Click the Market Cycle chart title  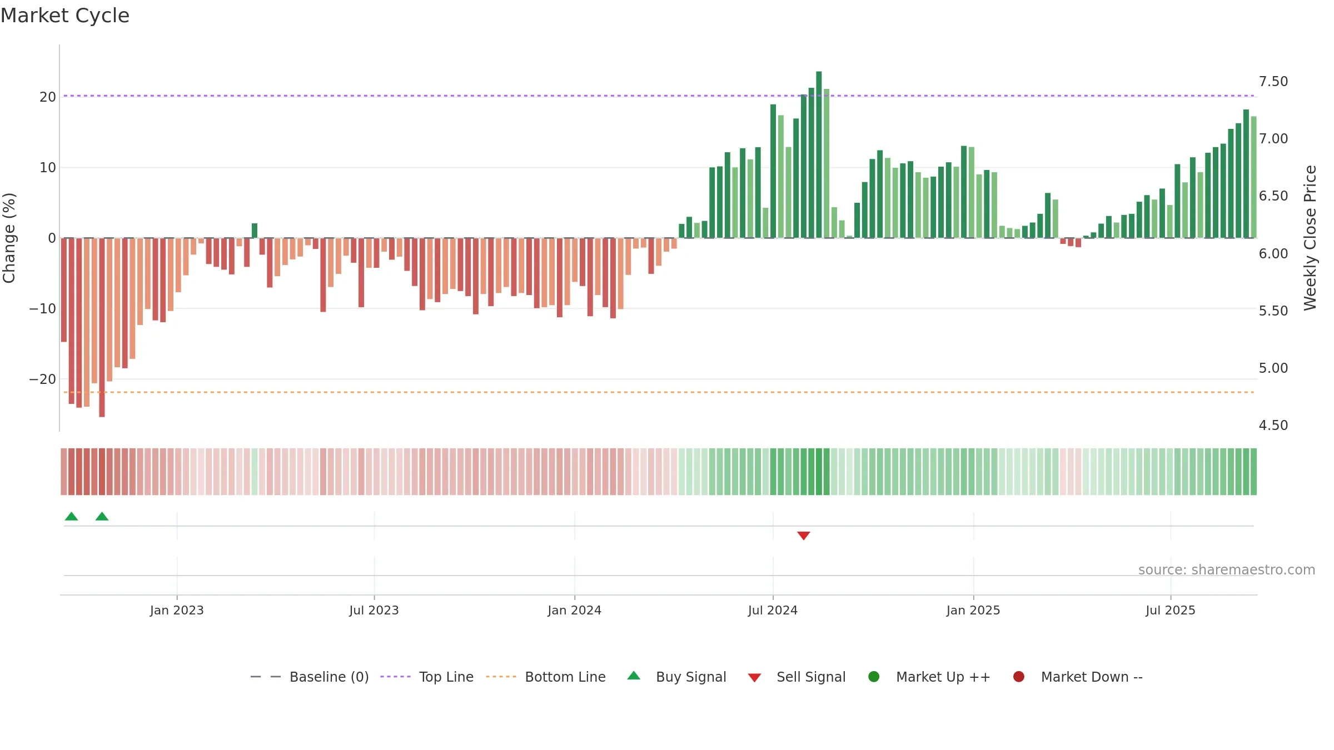[65, 16]
